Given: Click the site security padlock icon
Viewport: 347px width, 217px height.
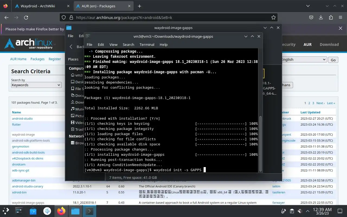Looking at the screenshot, I should [71, 17].
